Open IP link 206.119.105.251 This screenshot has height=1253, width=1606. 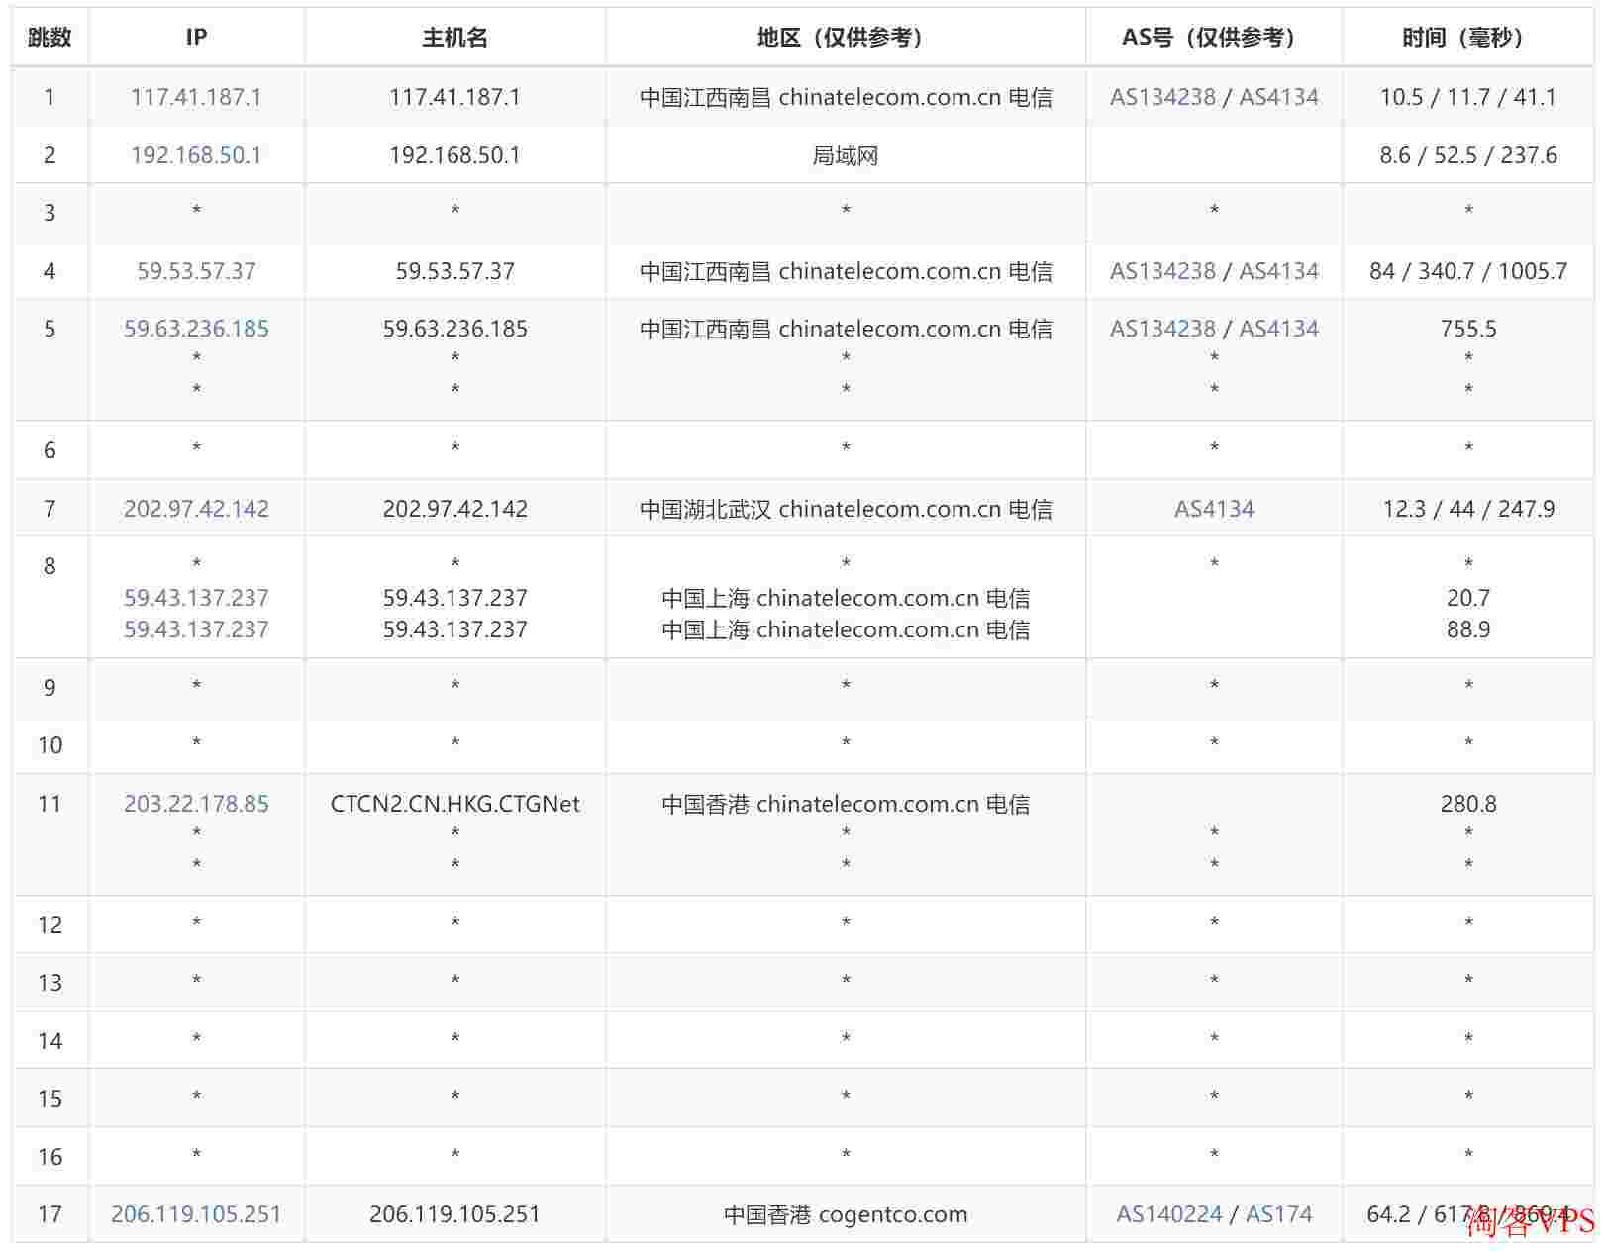click(x=196, y=1214)
